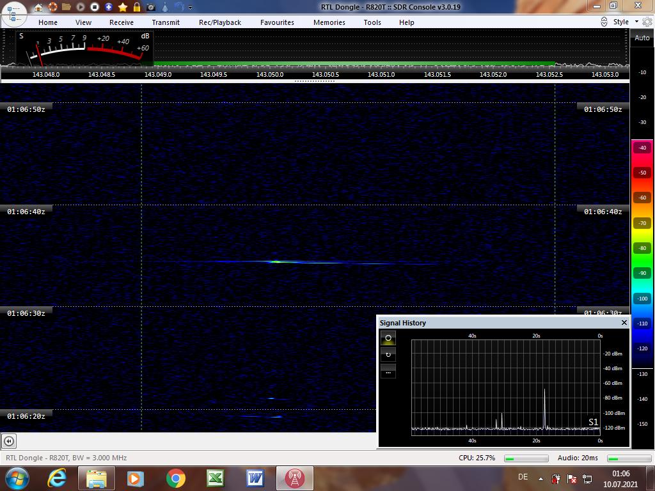Click the DE language indicator in tray
Image resolution: width=655 pixels, height=491 pixels.
[523, 477]
